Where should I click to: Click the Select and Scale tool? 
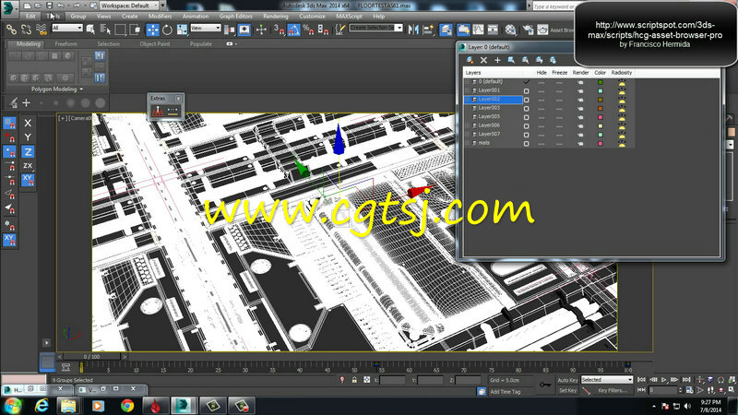point(182,30)
